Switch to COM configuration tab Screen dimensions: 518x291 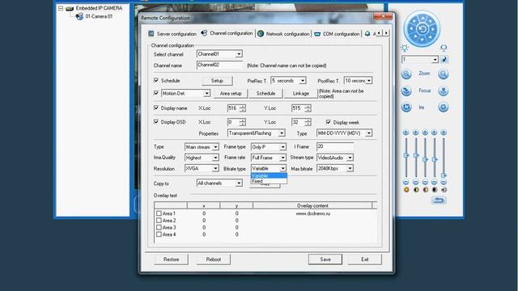click(x=337, y=34)
